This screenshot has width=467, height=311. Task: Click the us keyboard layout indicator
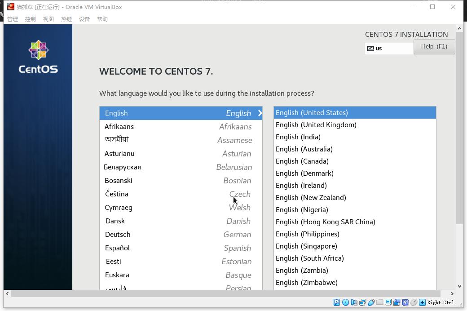389,49
